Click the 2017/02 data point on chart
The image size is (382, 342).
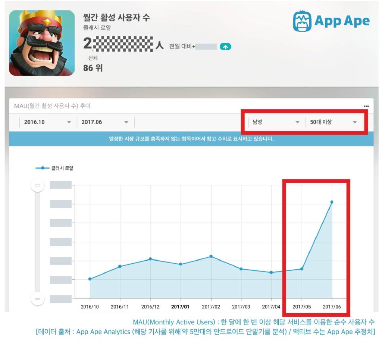[x=211, y=256]
